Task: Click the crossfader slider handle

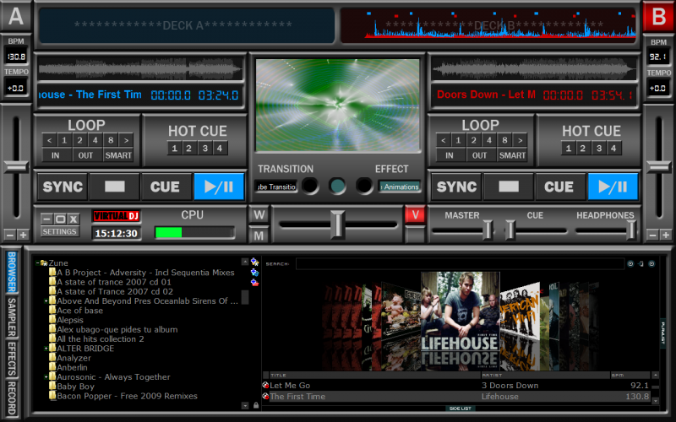Action: tap(337, 225)
